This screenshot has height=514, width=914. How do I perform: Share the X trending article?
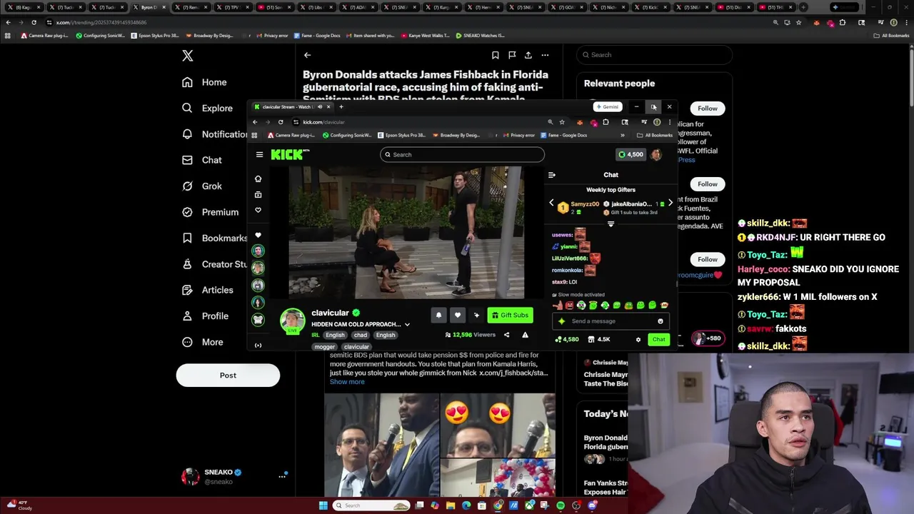click(x=528, y=55)
